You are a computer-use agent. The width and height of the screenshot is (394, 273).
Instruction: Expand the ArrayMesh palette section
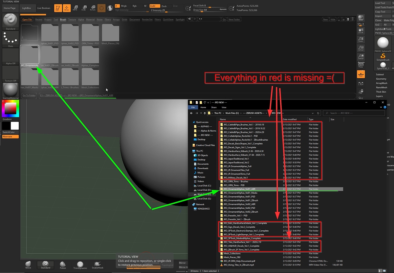point(382,83)
